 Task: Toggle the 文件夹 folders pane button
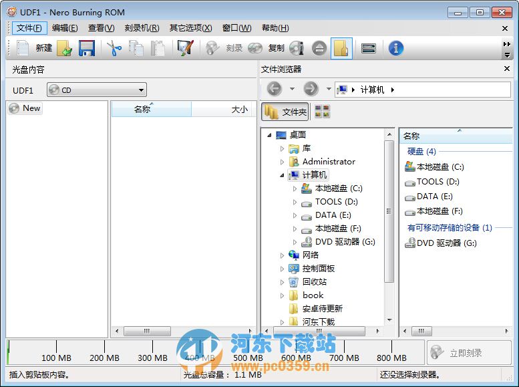(285, 112)
